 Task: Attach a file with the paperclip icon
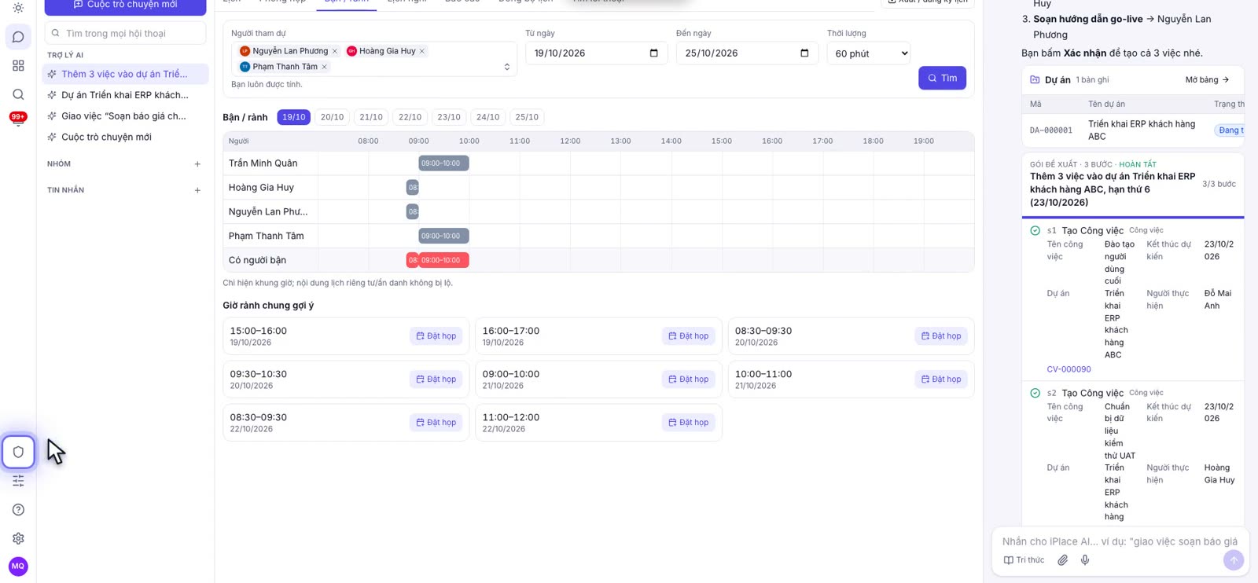tap(1062, 560)
